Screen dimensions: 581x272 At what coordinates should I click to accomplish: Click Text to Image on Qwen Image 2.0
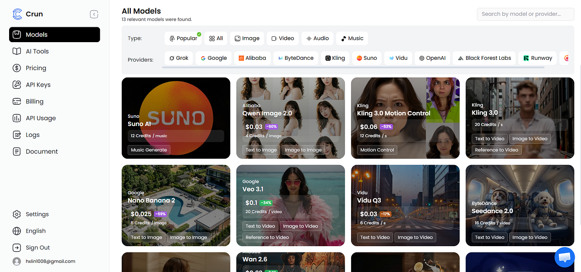[261, 150]
